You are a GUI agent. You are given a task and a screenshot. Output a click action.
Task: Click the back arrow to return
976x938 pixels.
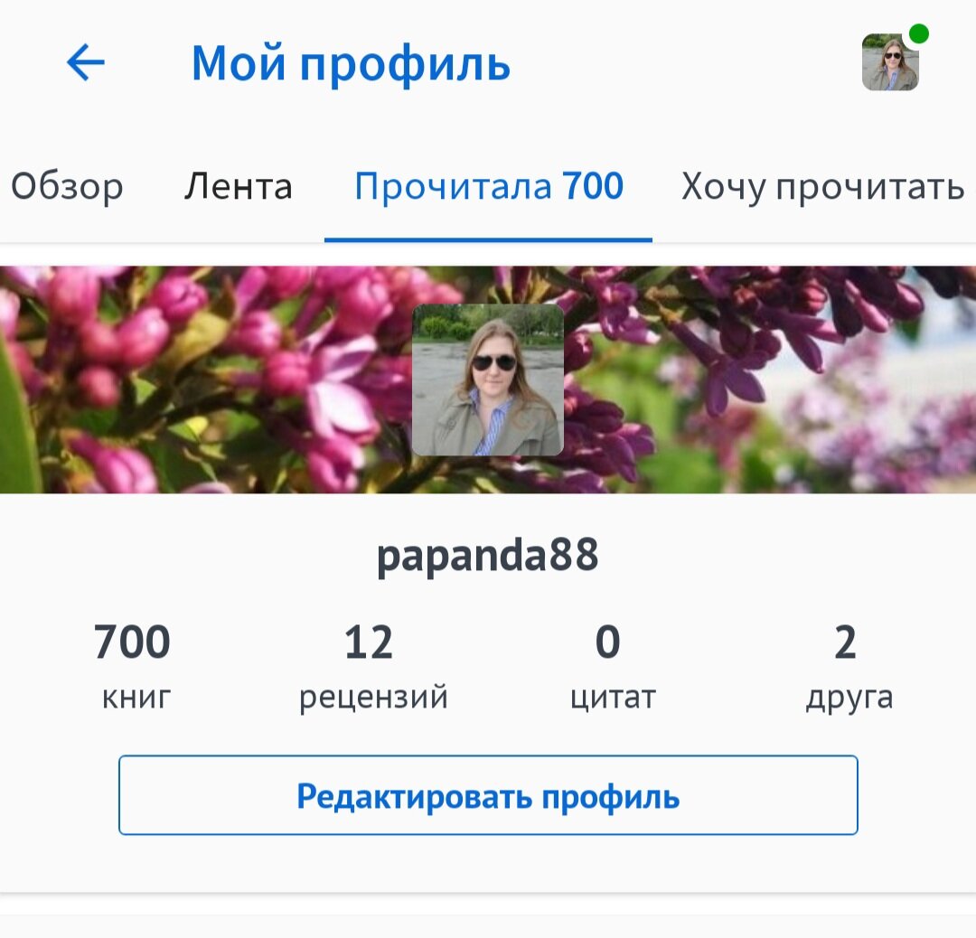coord(86,63)
